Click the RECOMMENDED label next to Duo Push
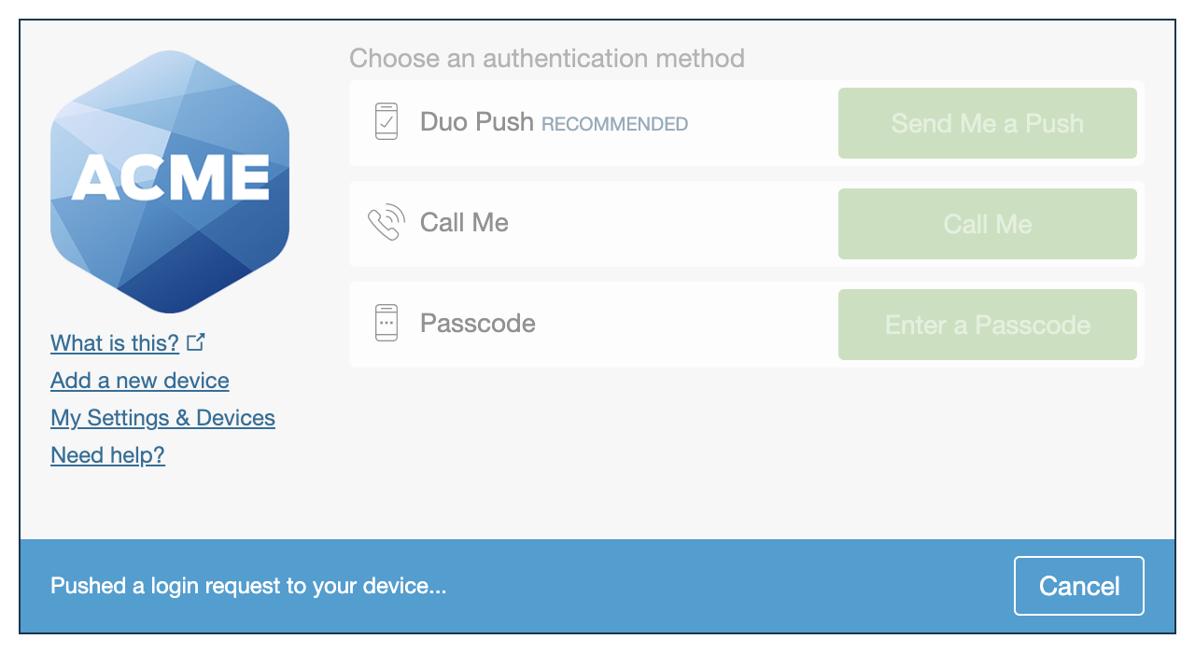This screenshot has width=1195, height=653. tap(614, 123)
